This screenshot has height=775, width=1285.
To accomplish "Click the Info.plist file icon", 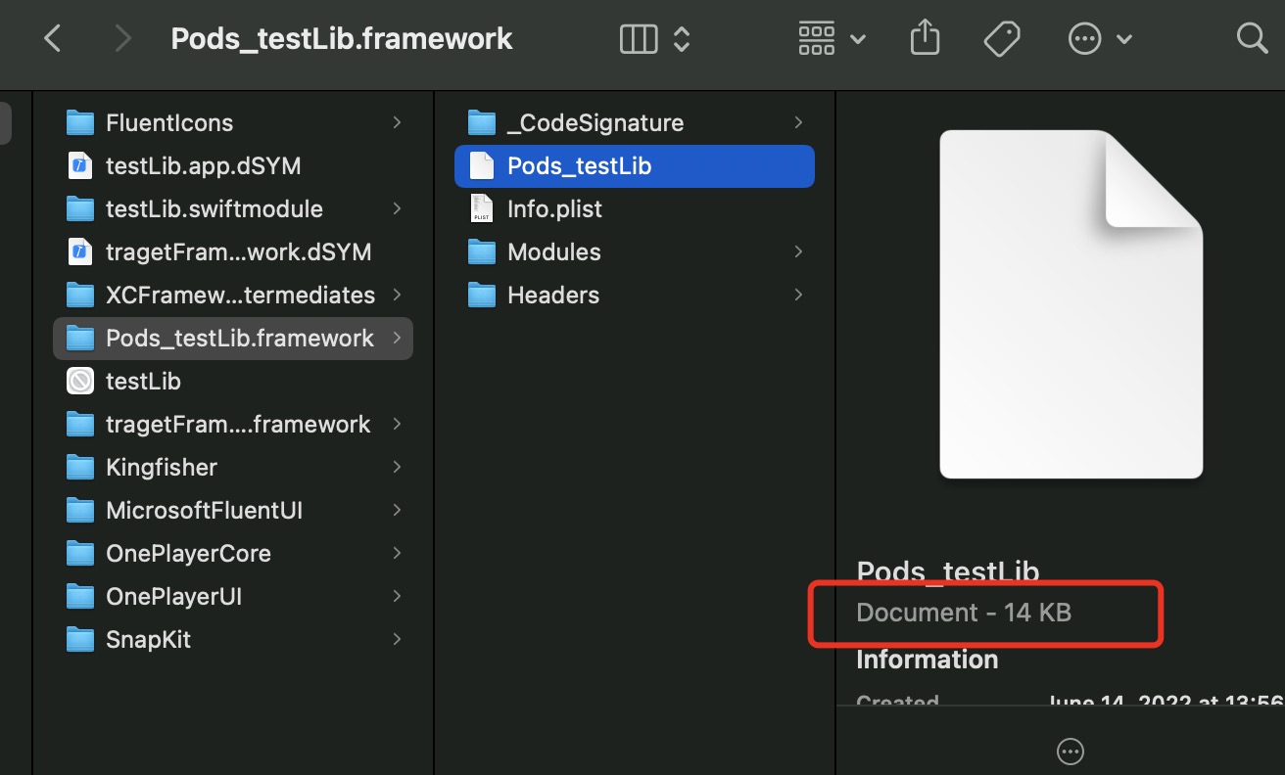I will click(x=481, y=208).
